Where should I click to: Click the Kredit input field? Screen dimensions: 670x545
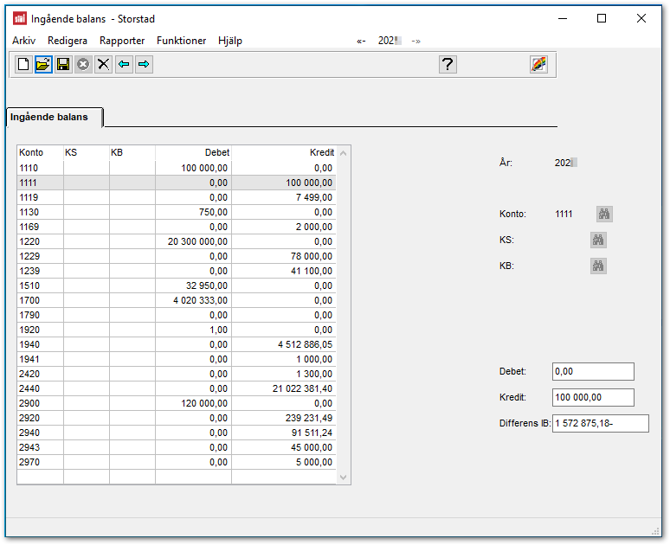[592, 397]
